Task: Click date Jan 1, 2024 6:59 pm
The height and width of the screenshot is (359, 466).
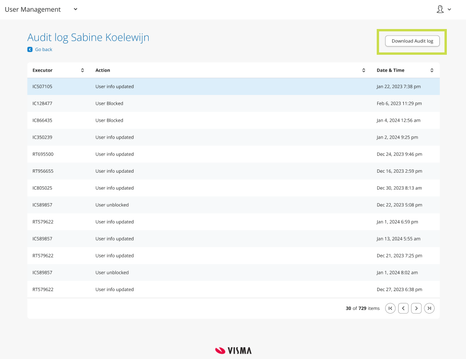Action: click(x=397, y=222)
